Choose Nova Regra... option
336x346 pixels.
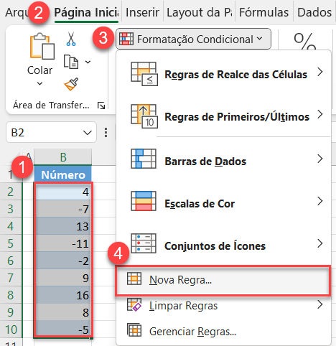coord(223,280)
